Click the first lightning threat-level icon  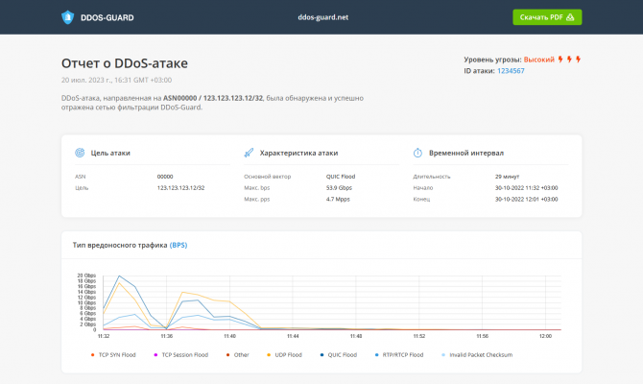pyautogui.click(x=561, y=60)
